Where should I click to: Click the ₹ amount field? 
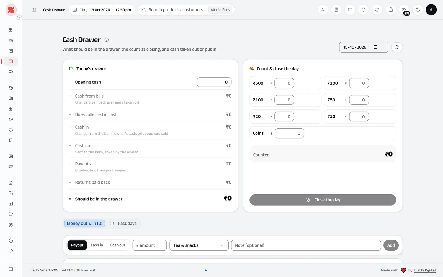point(150,245)
